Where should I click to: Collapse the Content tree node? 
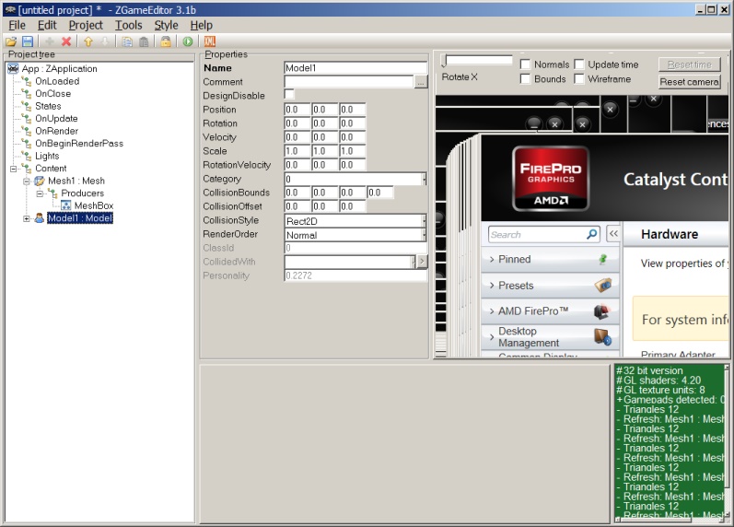click(x=14, y=169)
